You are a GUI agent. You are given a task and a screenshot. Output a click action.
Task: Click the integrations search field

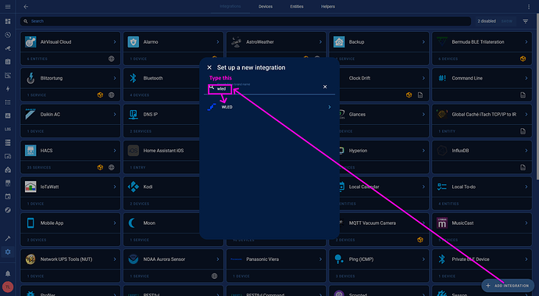(245, 21)
